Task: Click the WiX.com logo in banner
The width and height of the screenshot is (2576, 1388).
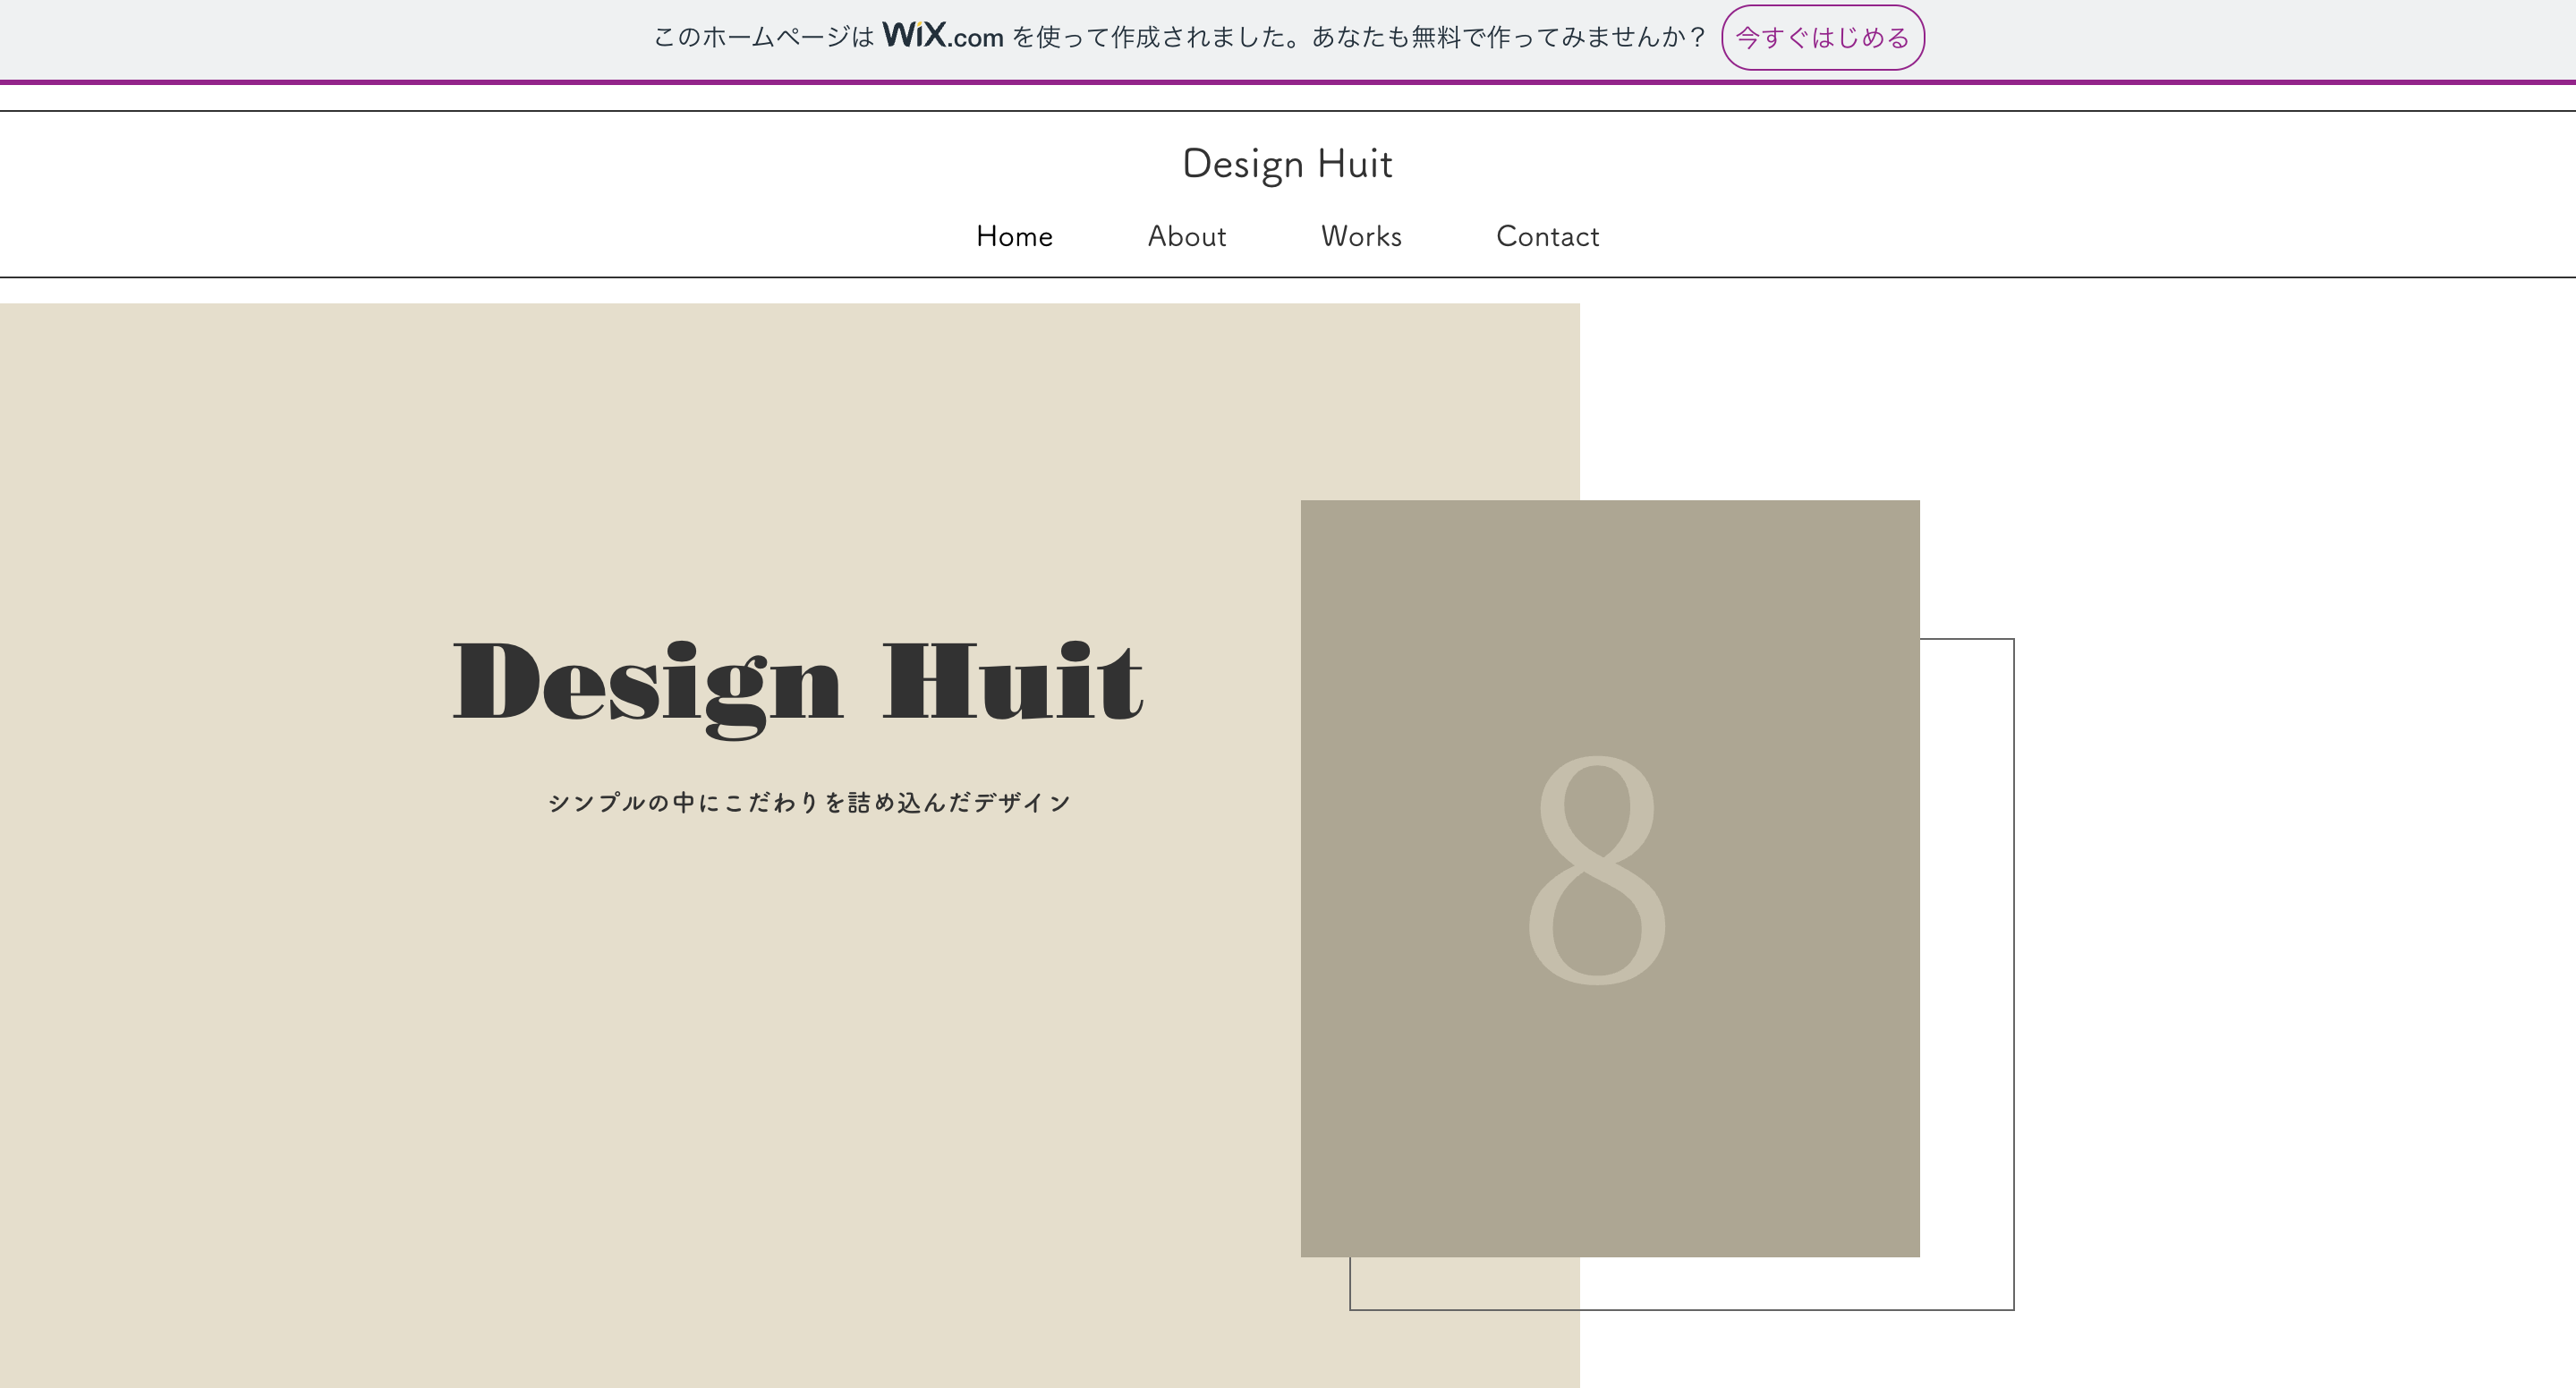Action: pyautogui.click(x=942, y=36)
